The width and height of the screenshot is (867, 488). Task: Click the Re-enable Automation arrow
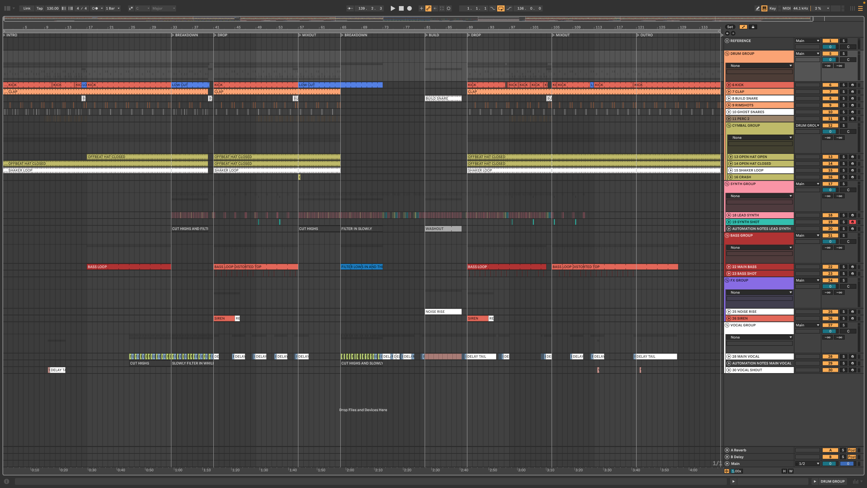435,8
